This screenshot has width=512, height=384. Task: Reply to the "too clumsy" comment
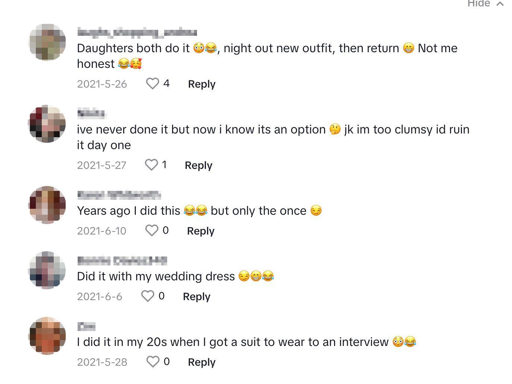click(x=198, y=165)
